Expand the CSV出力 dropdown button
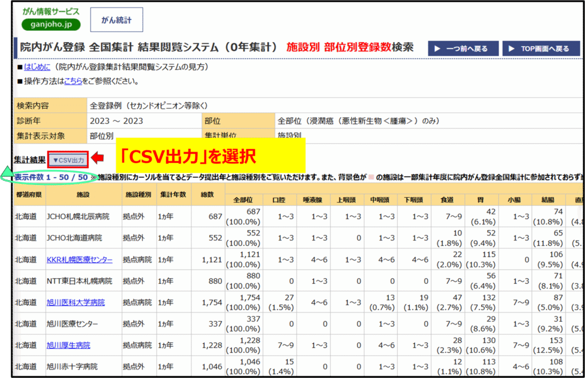The width and height of the screenshot is (585, 378). pyautogui.click(x=68, y=161)
